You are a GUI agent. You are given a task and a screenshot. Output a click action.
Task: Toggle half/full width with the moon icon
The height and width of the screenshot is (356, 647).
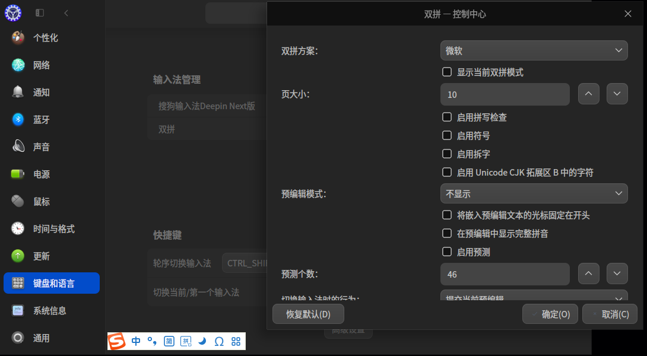pos(202,341)
